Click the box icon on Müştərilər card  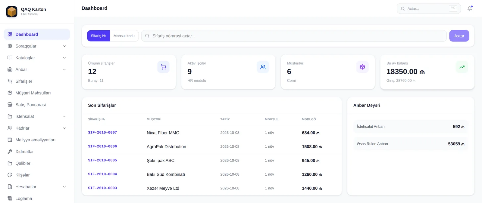point(362,67)
